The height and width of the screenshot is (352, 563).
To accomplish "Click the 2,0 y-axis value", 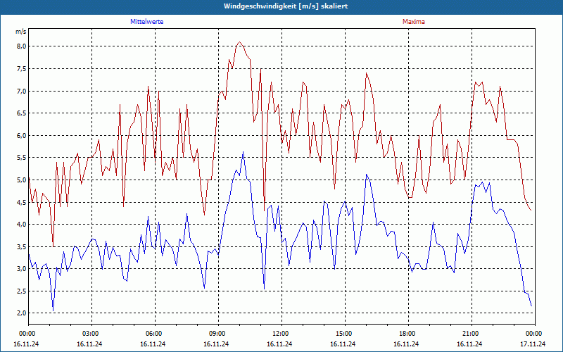I will [21, 313].
